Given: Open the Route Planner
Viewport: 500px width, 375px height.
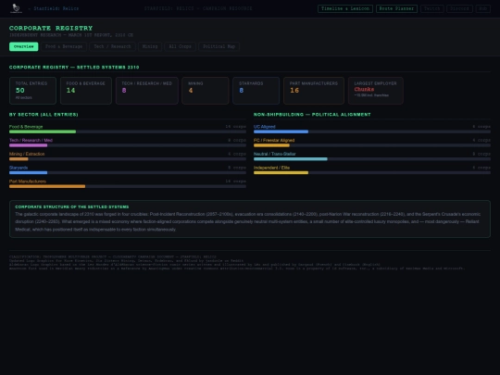Looking at the screenshot, I should tap(396, 8).
